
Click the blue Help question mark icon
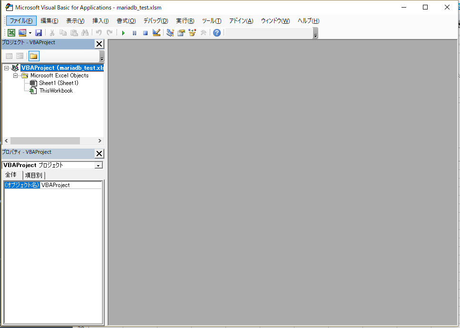click(x=217, y=33)
